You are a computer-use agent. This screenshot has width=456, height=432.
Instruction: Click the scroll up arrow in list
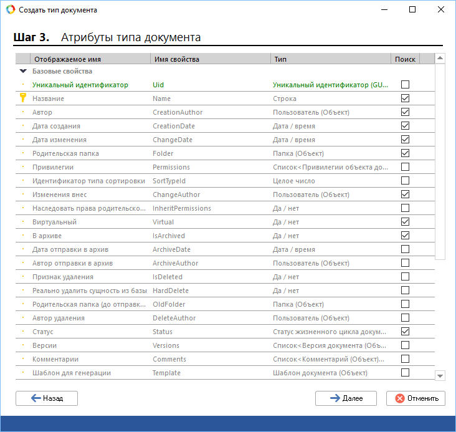440,59
